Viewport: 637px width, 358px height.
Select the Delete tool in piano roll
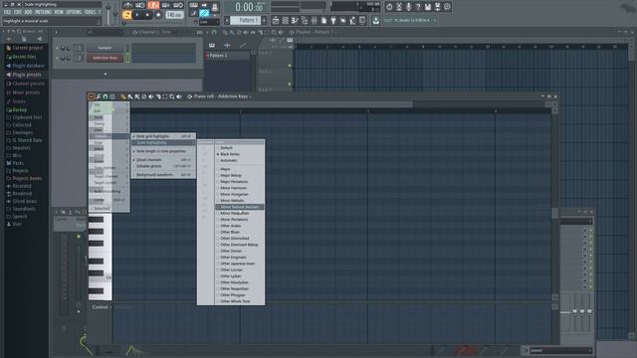[x=143, y=96]
